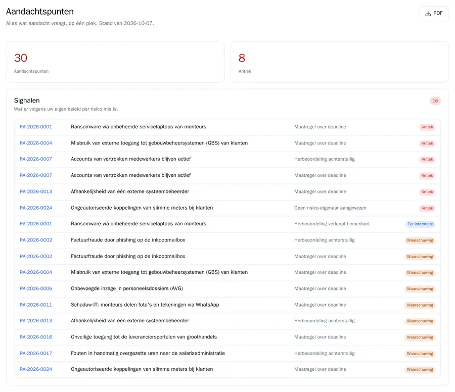
Task: Click 'Geen risico-eigenaar aangewezen' signal text
Action: tap(330, 208)
